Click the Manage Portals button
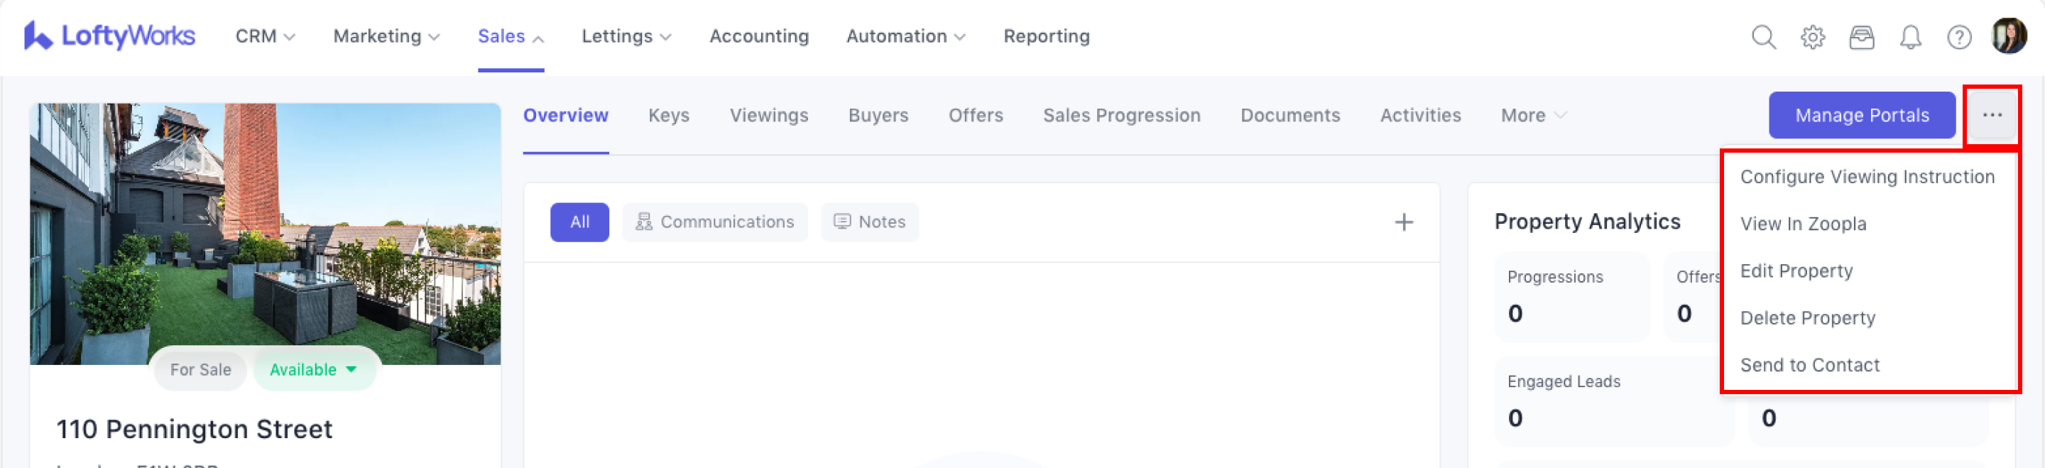 [x=1862, y=115]
